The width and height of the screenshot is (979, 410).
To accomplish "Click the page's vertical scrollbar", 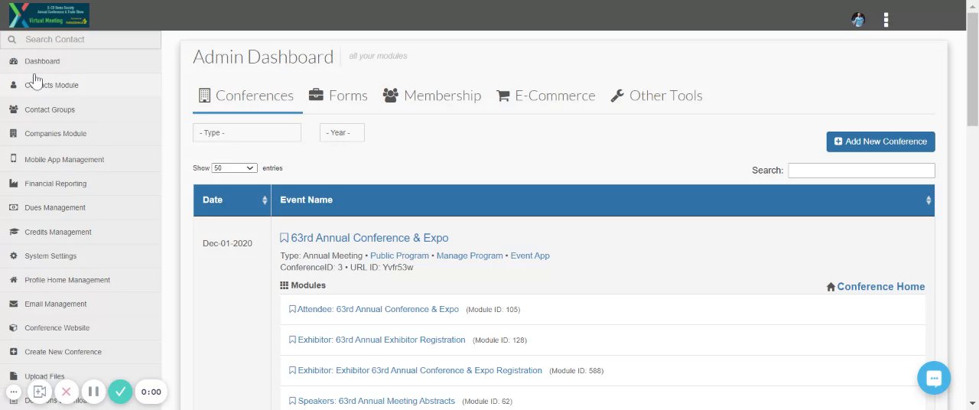I will 973,76.
